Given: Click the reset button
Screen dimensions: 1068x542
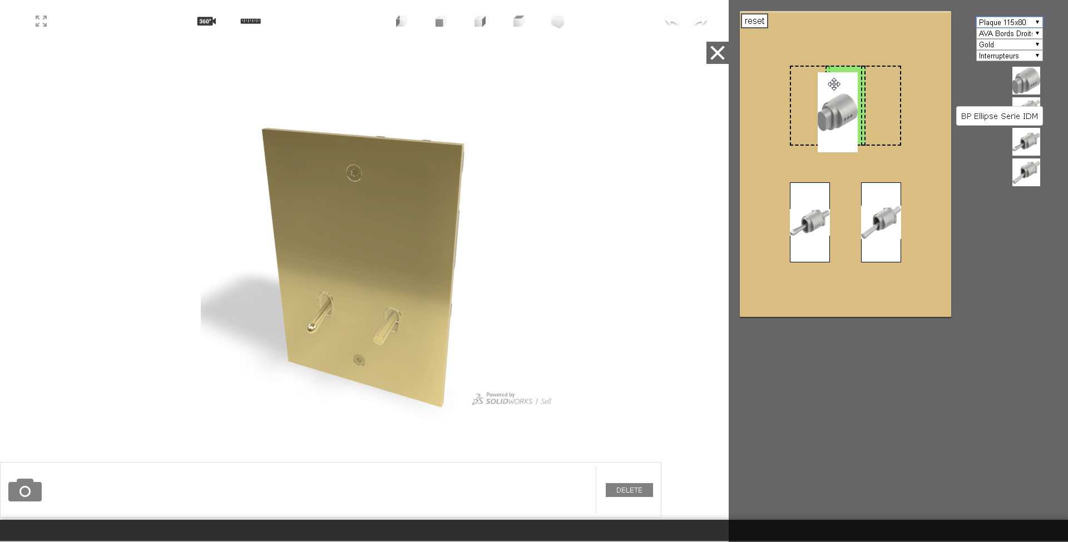Looking at the screenshot, I should (754, 21).
